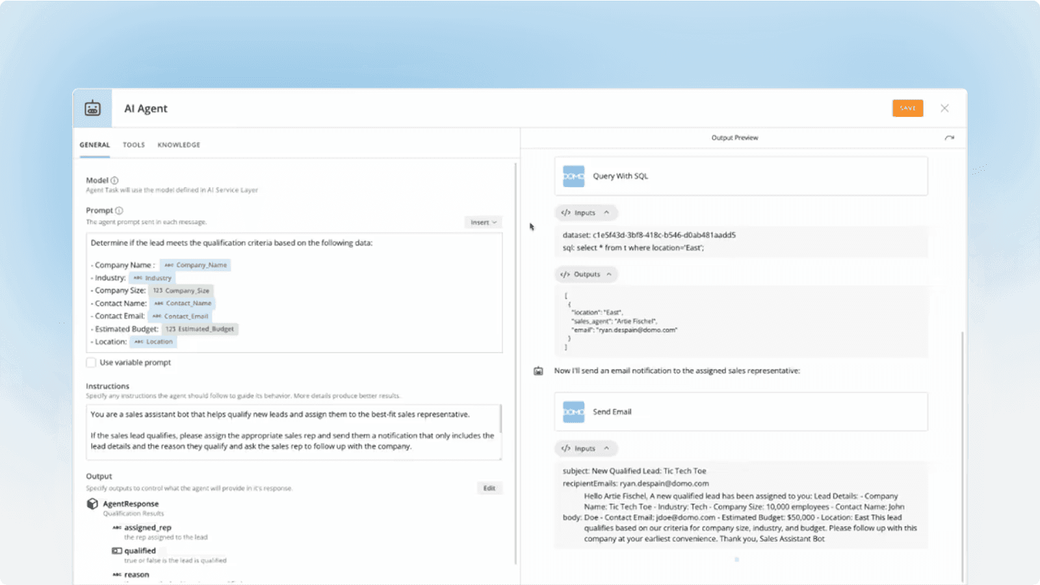Click the Edit button for Output

click(x=489, y=488)
